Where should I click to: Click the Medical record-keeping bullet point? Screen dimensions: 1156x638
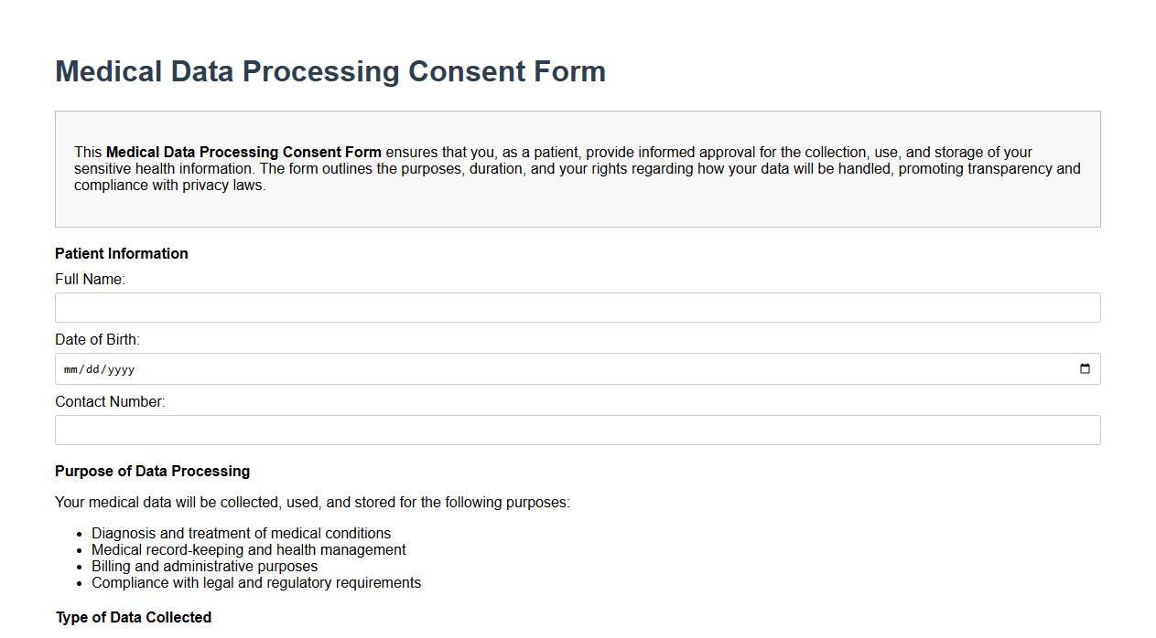[248, 549]
